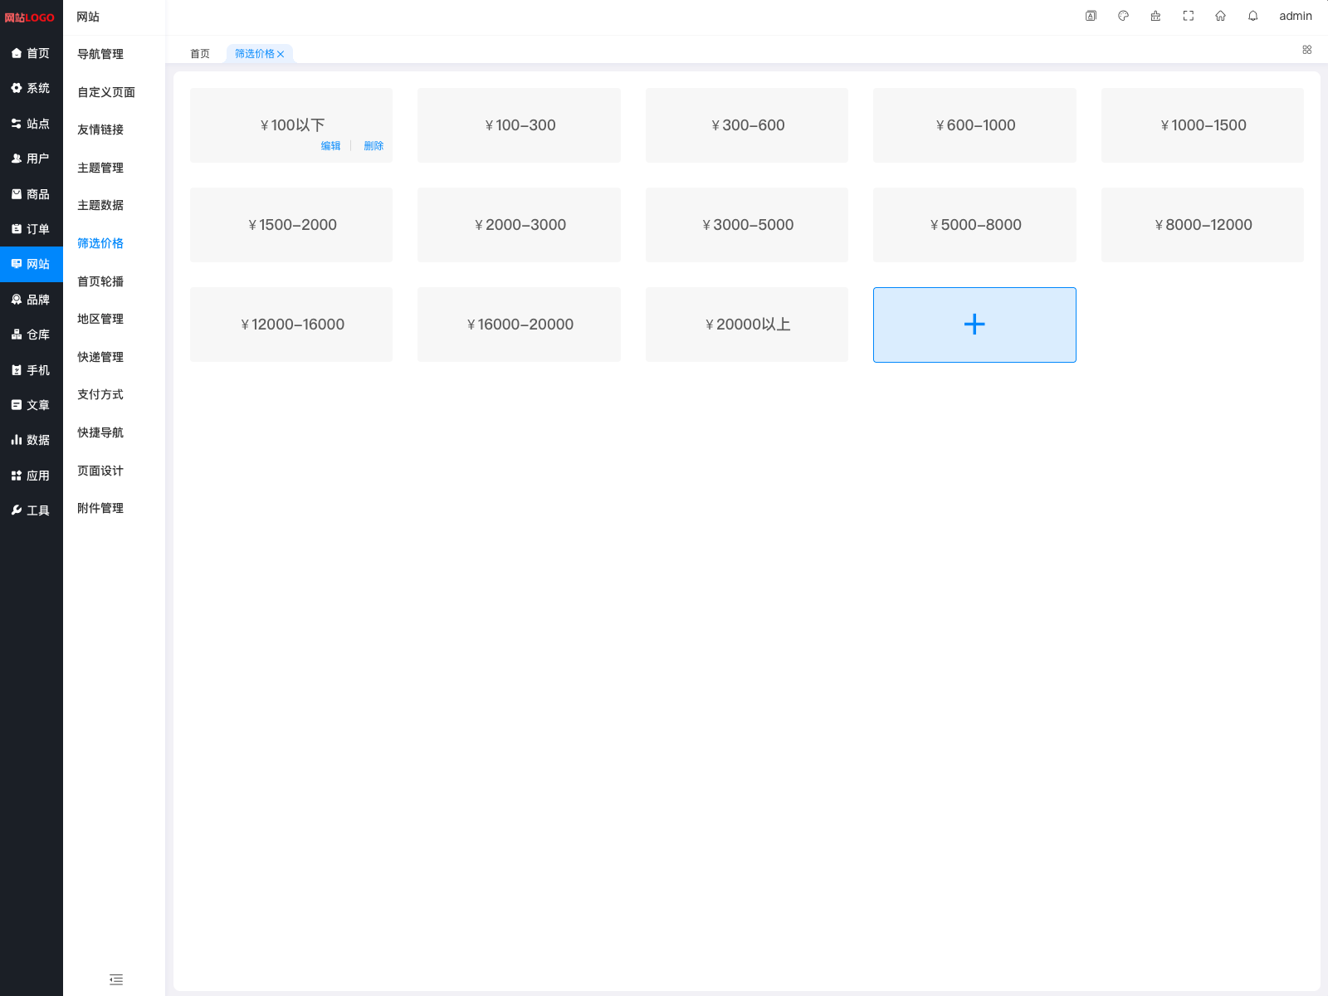Select 导航管理 in the submenu
Image resolution: width=1328 pixels, height=996 pixels.
pos(100,54)
